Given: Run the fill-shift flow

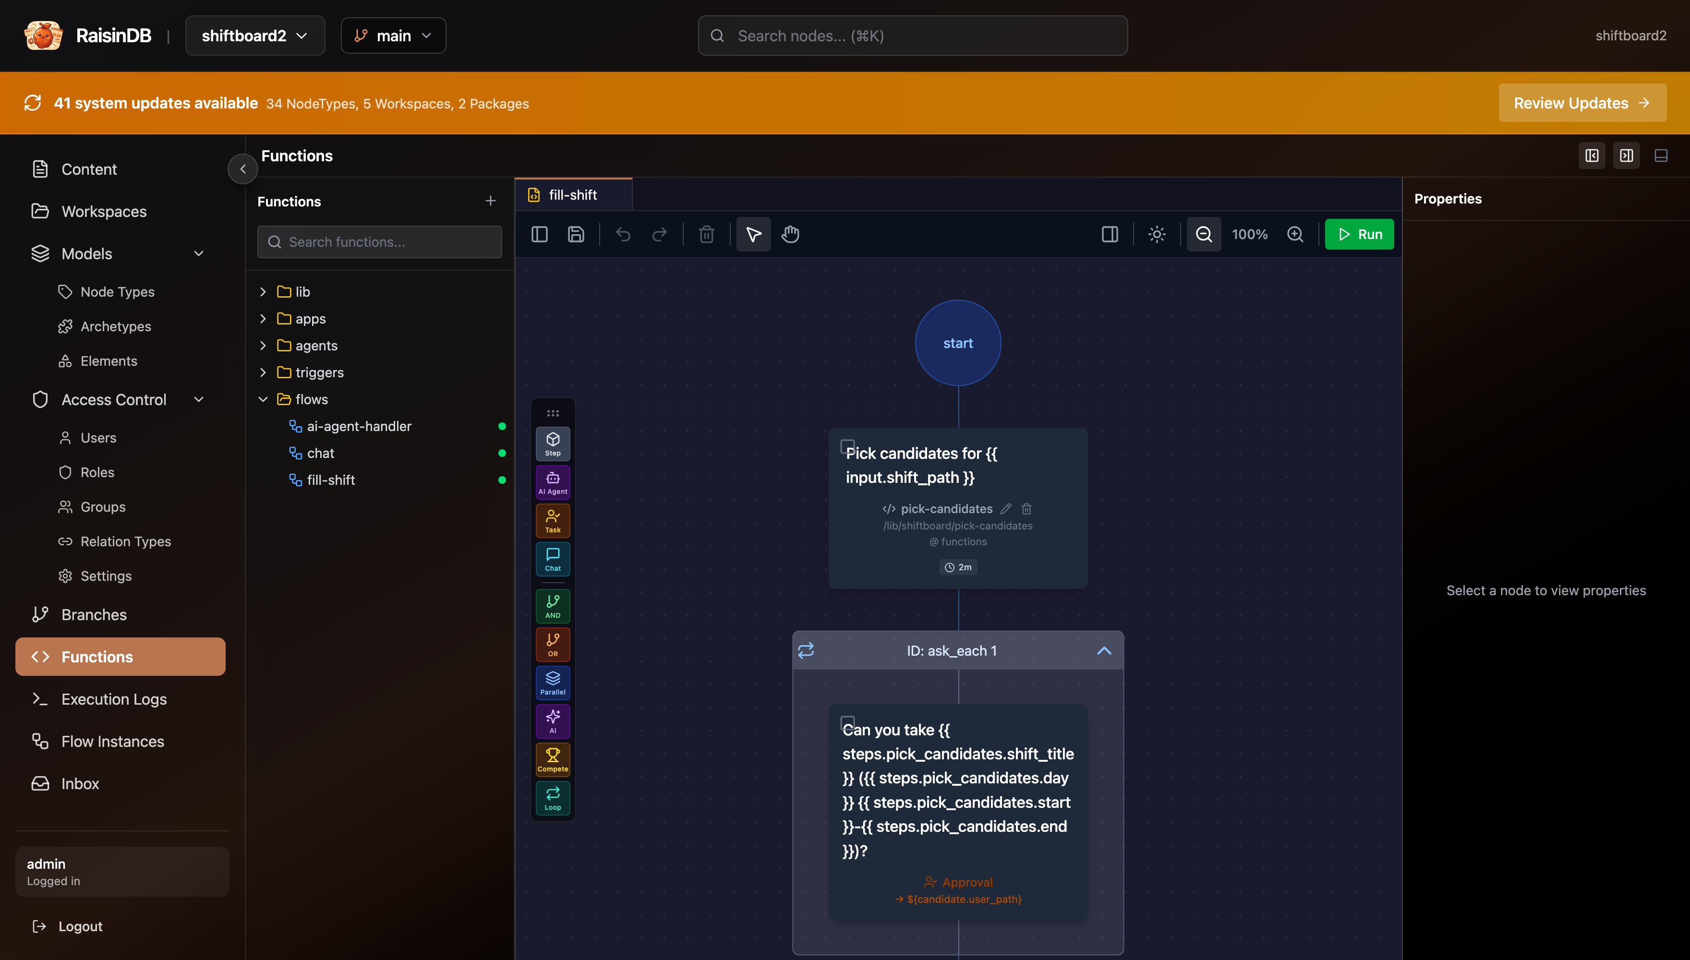Looking at the screenshot, I should pos(1359,234).
